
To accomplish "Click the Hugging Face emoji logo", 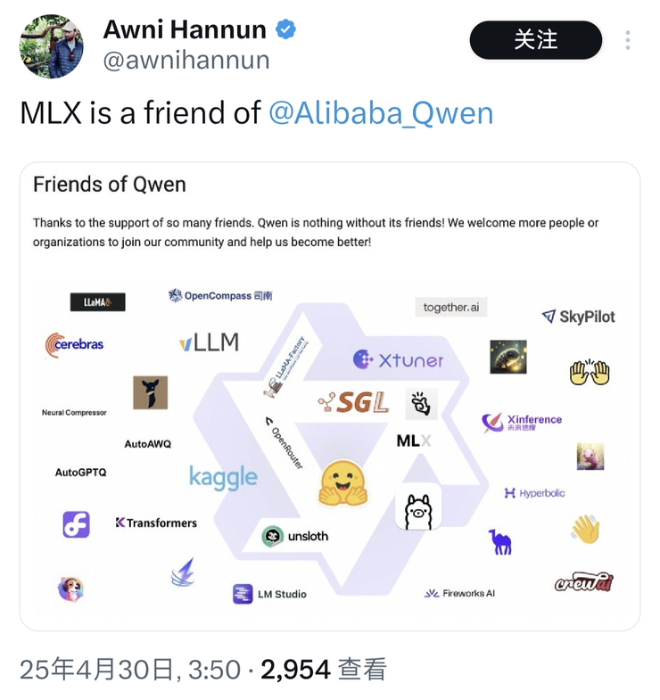I will tap(343, 483).
